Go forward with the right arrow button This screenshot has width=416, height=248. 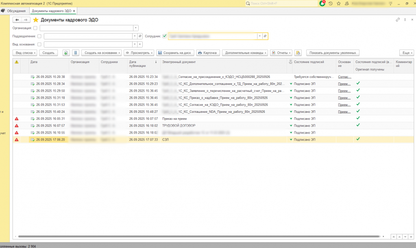[x=26, y=20]
